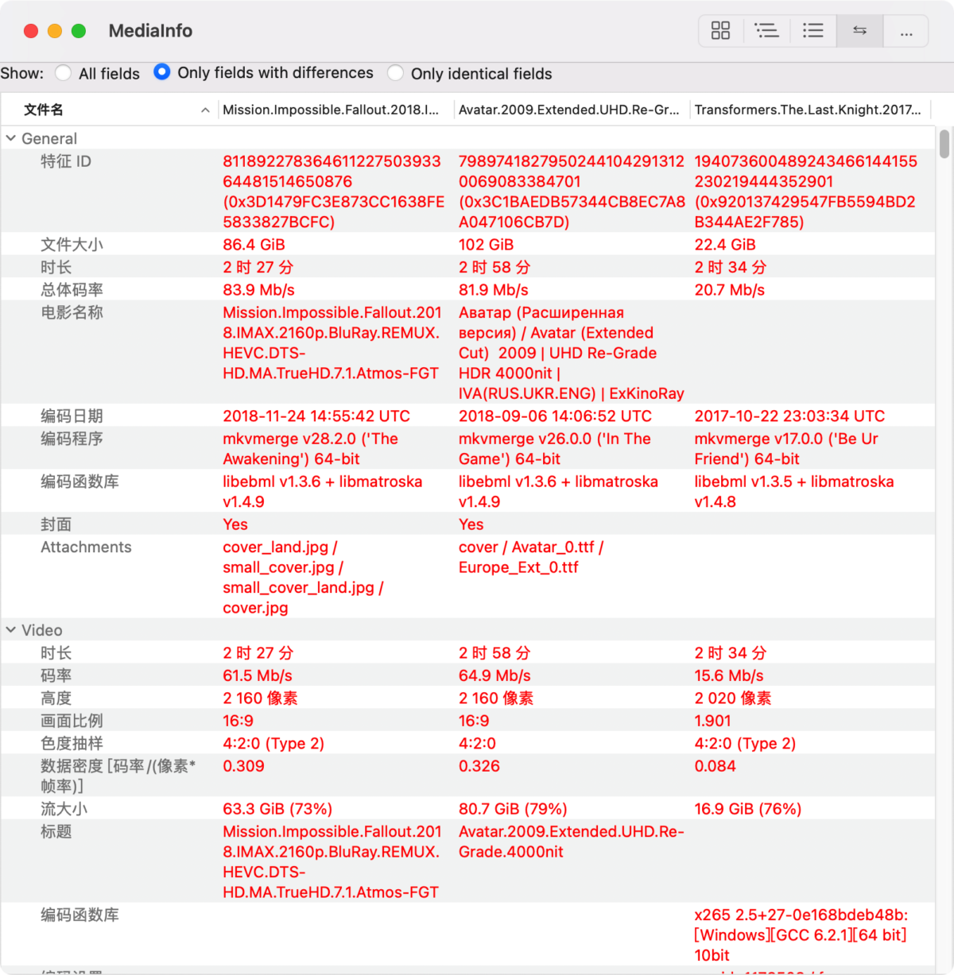Select the x265 2.5+27 encoder library value
Image resolution: width=954 pixels, height=975 pixels.
(x=801, y=935)
